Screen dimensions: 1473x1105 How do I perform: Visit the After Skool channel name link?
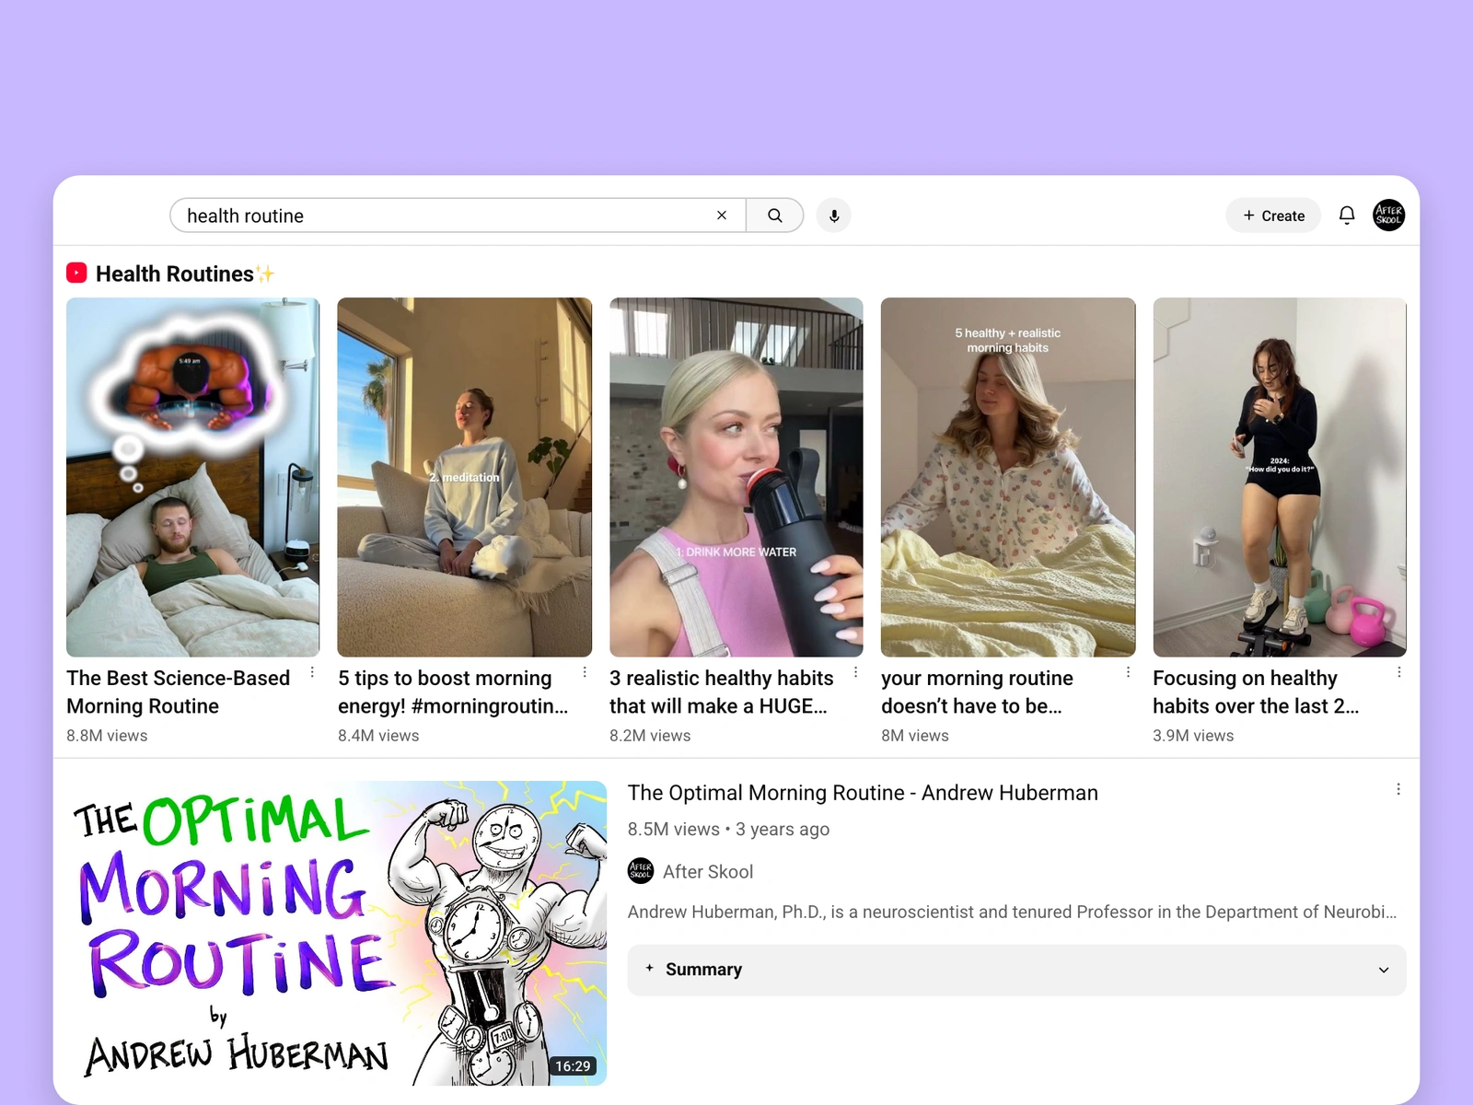708,871
